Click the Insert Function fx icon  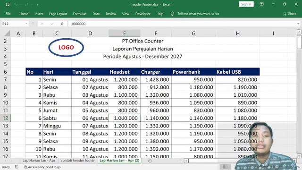[62, 24]
